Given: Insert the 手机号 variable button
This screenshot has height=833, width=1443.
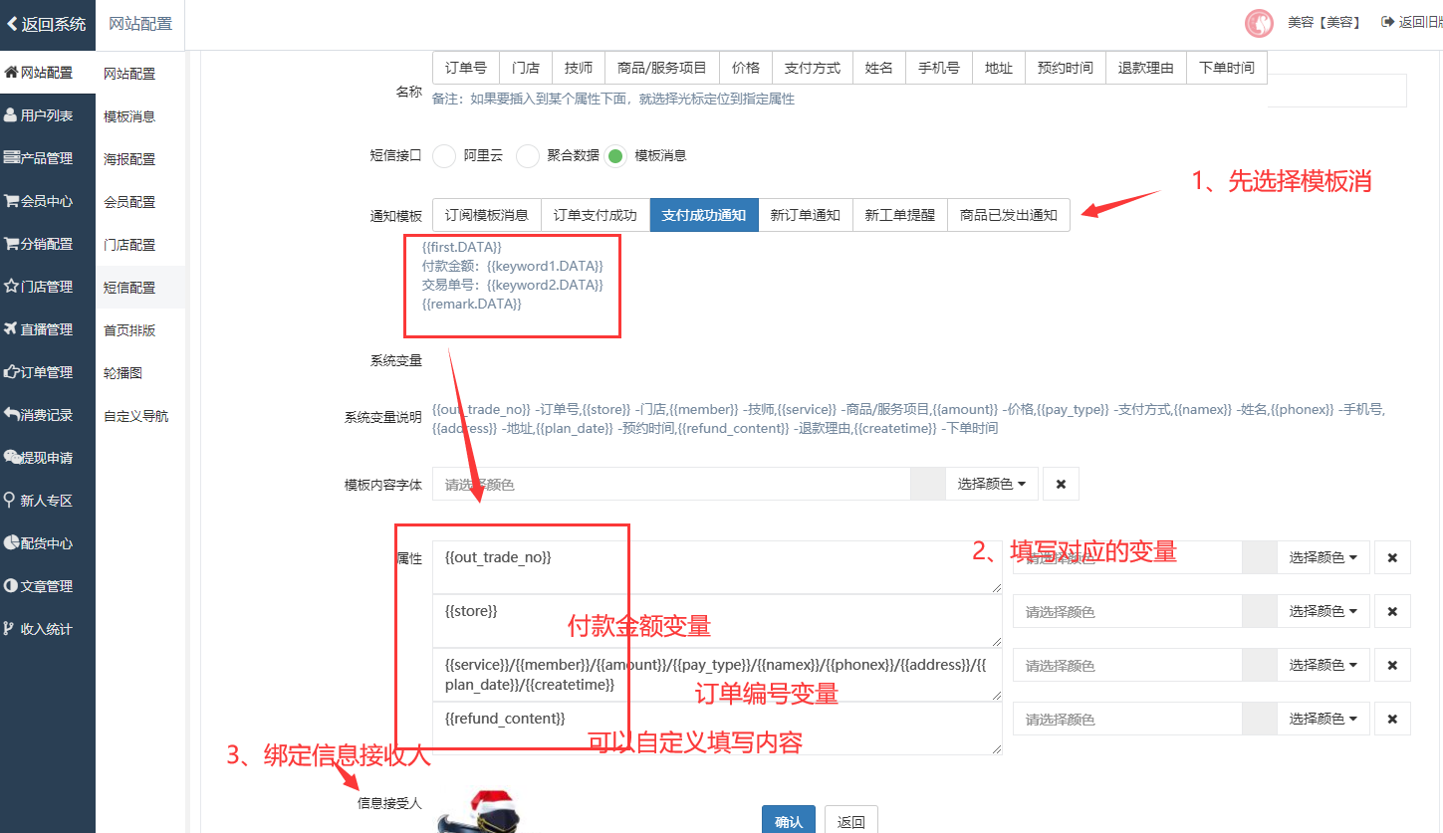Looking at the screenshot, I should (939, 68).
